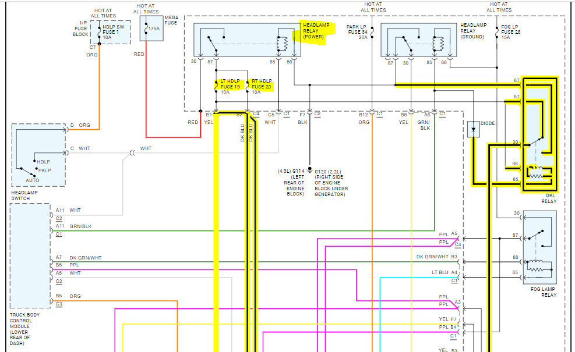The height and width of the screenshot is (352, 575).
Task: Select the Park LP Fuse 34 label
Action: [x=357, y=32]
